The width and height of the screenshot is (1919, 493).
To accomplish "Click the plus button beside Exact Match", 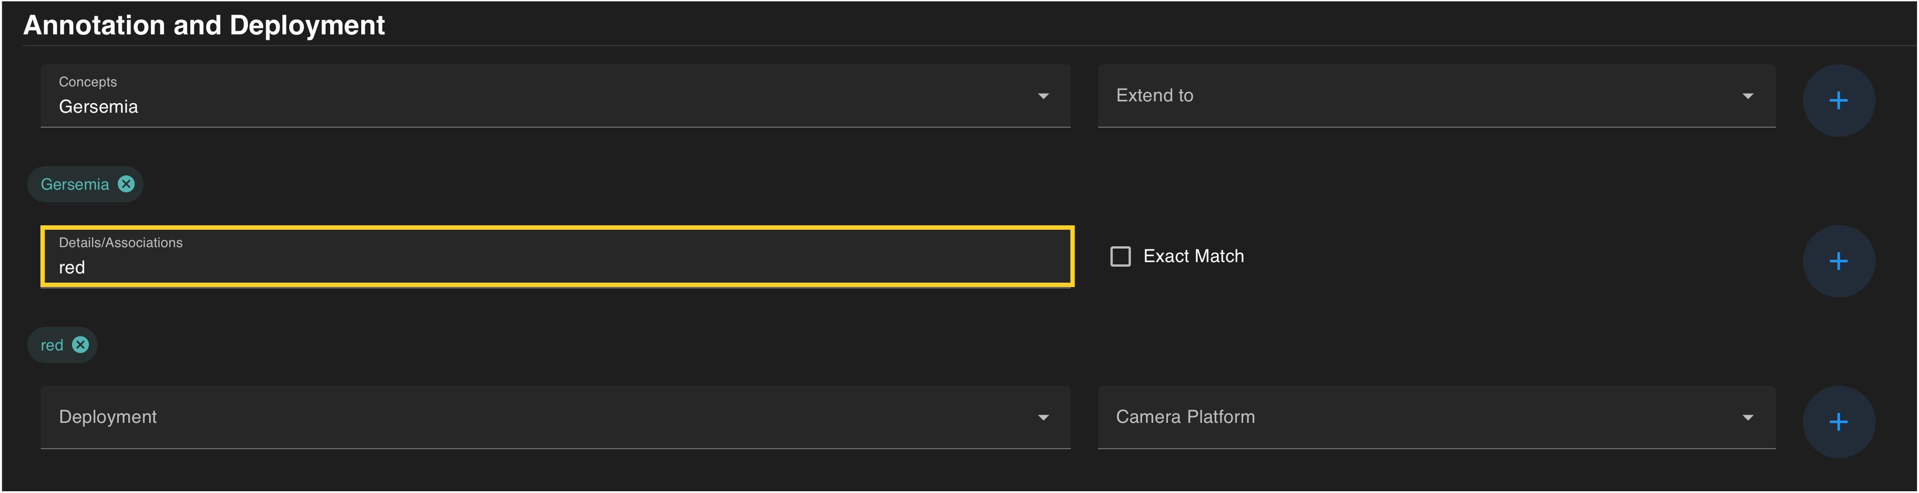I will (1838, 261).
